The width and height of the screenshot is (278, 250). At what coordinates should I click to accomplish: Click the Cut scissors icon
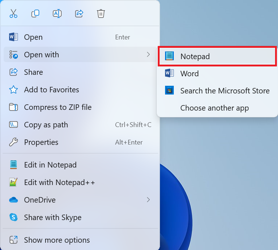coord(13,14)
